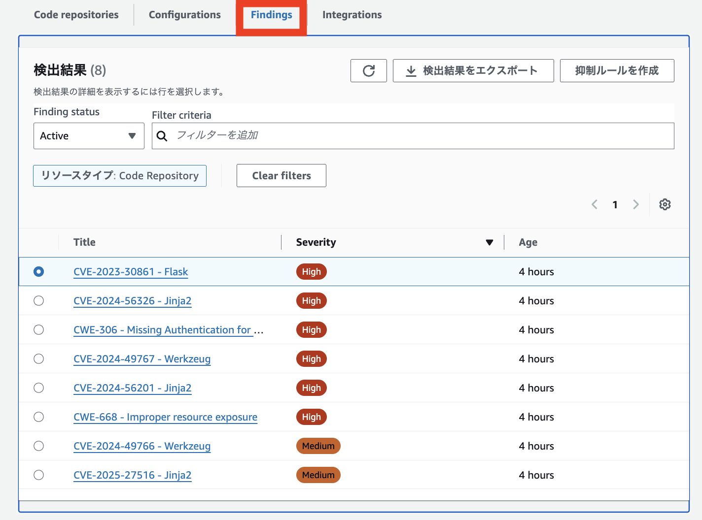The height and width of the screenshot is (520, 702).
Task: Open the table preferences gear
Action: [665, 204]
